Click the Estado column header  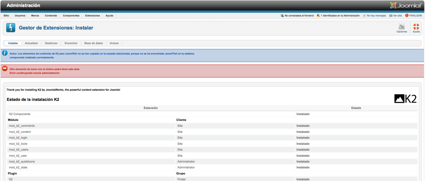click(x=356, y=108)
